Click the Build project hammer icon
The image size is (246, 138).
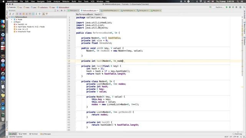tap(210, 7)
